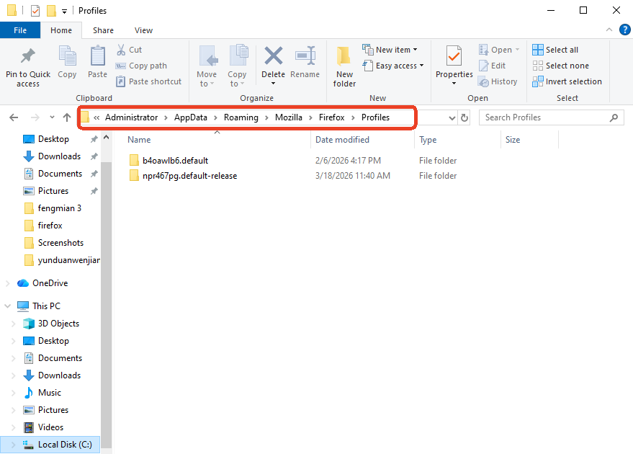
Task: Open the File menu
Action: click(x=20, y=30)
